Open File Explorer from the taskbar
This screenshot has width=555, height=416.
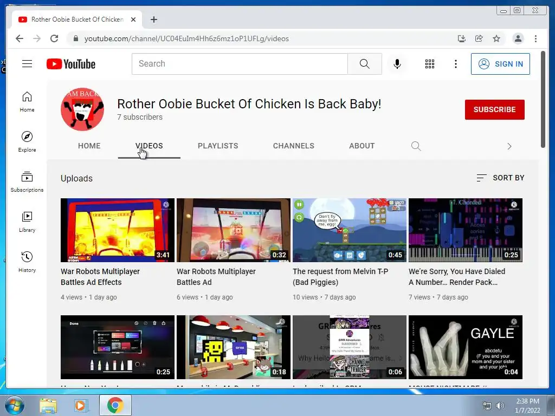click(48, 406)
